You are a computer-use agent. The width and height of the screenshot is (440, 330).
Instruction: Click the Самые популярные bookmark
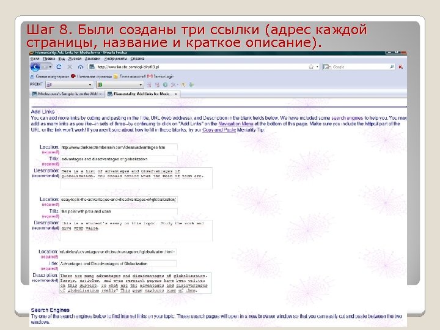pyautogui.click(x=50, y=76)
